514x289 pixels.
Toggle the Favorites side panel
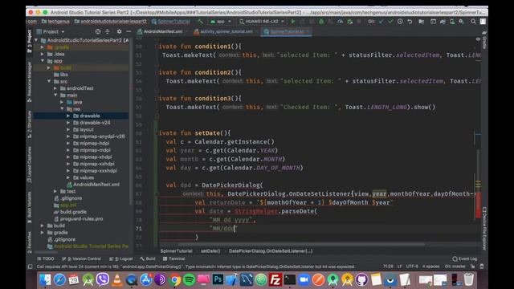[30, 242]
